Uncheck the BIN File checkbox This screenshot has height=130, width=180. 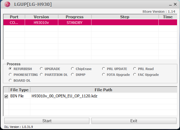6,96
